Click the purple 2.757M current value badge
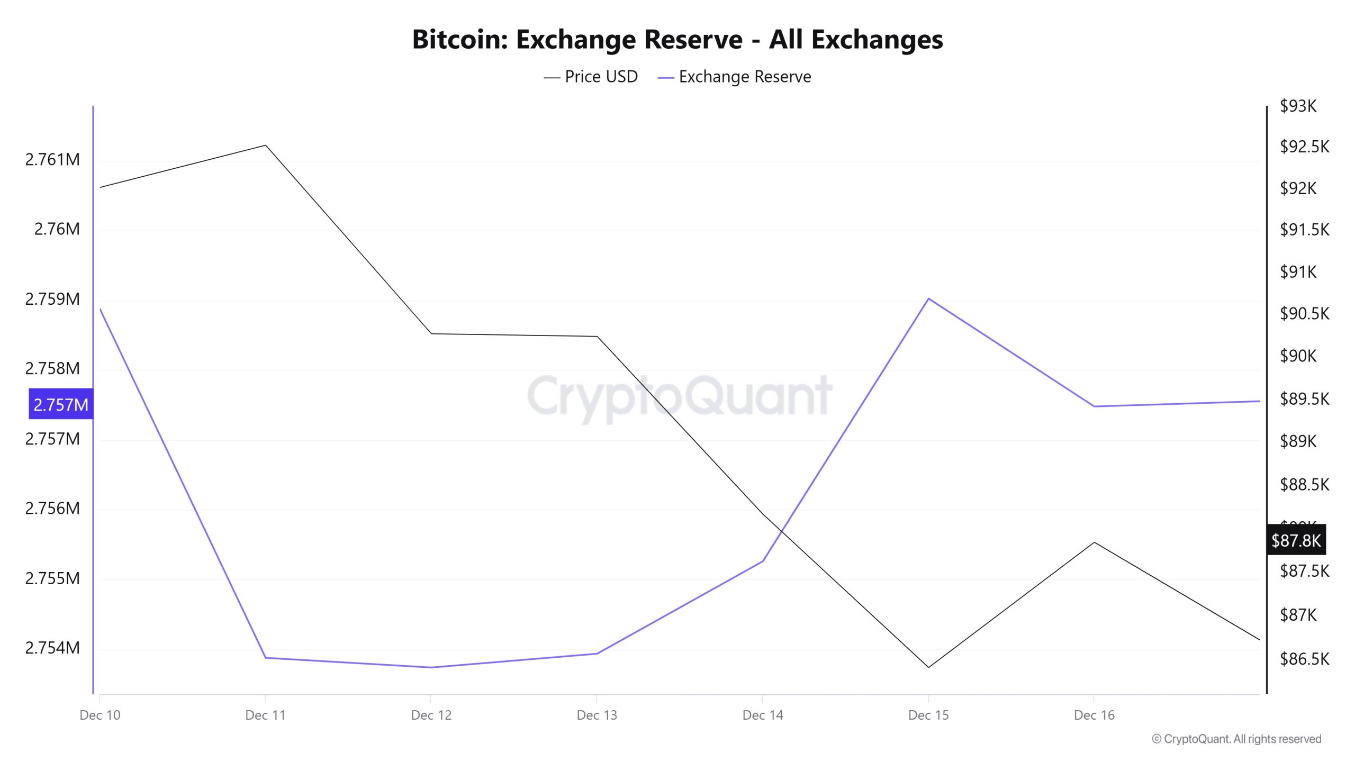 click(61, 404)
